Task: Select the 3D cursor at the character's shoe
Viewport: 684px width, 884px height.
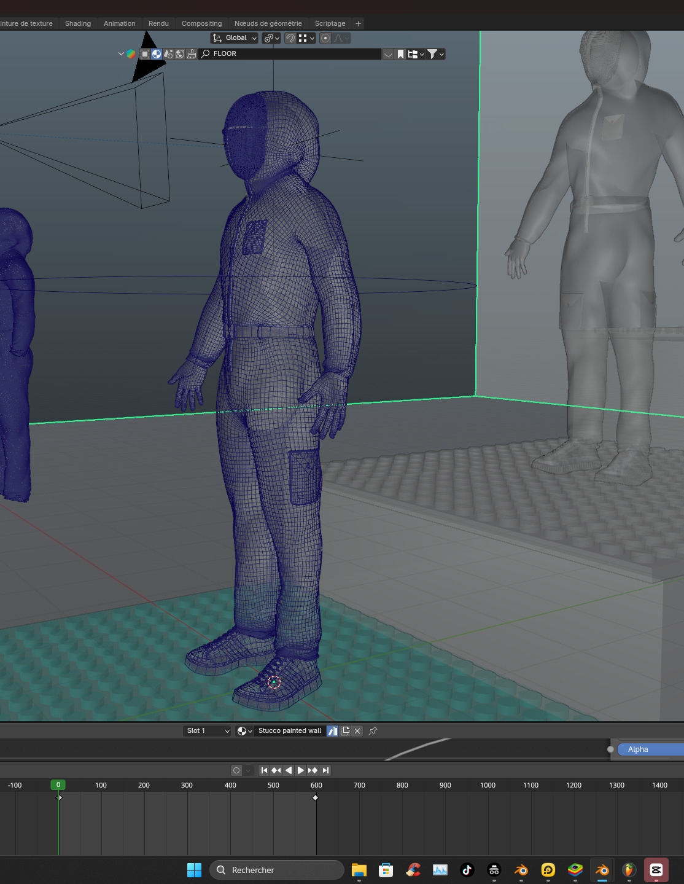Action: pos(274,682)
